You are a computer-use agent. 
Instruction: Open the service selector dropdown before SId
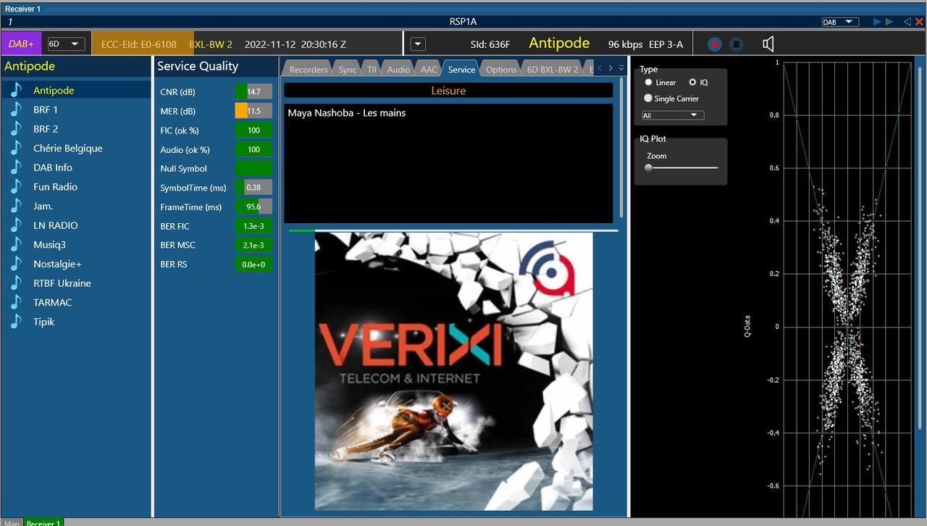click(x=418, y=44)
